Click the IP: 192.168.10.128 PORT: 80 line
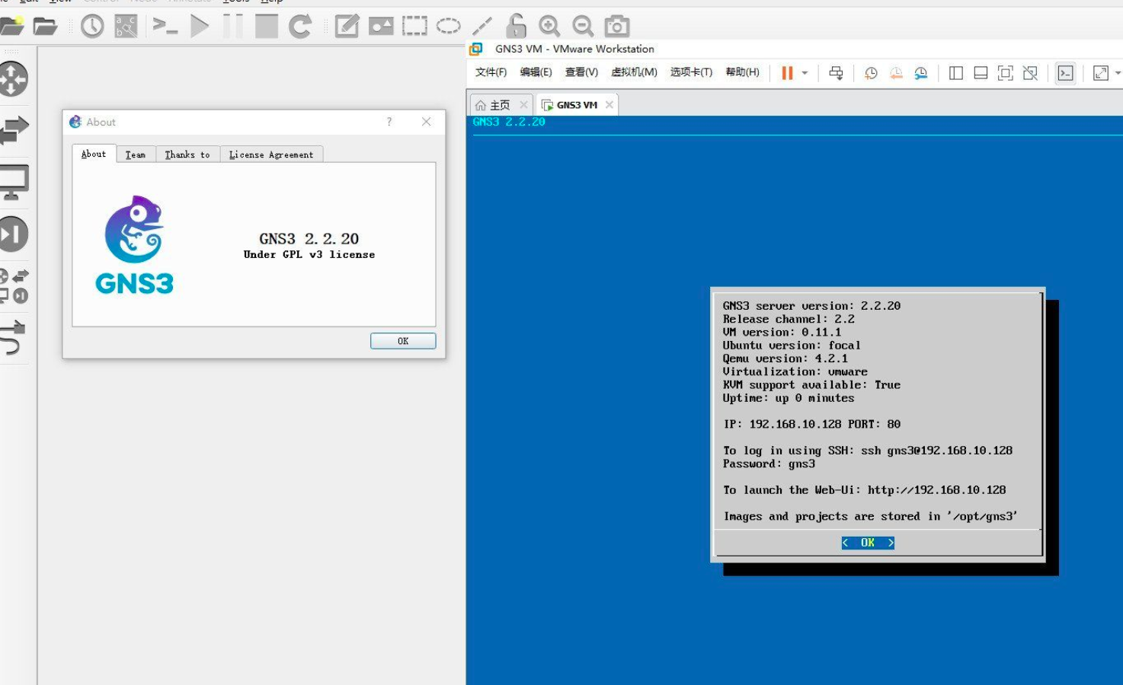Image resolution: width=1123 pixels, height=685 pixels. 811,424
